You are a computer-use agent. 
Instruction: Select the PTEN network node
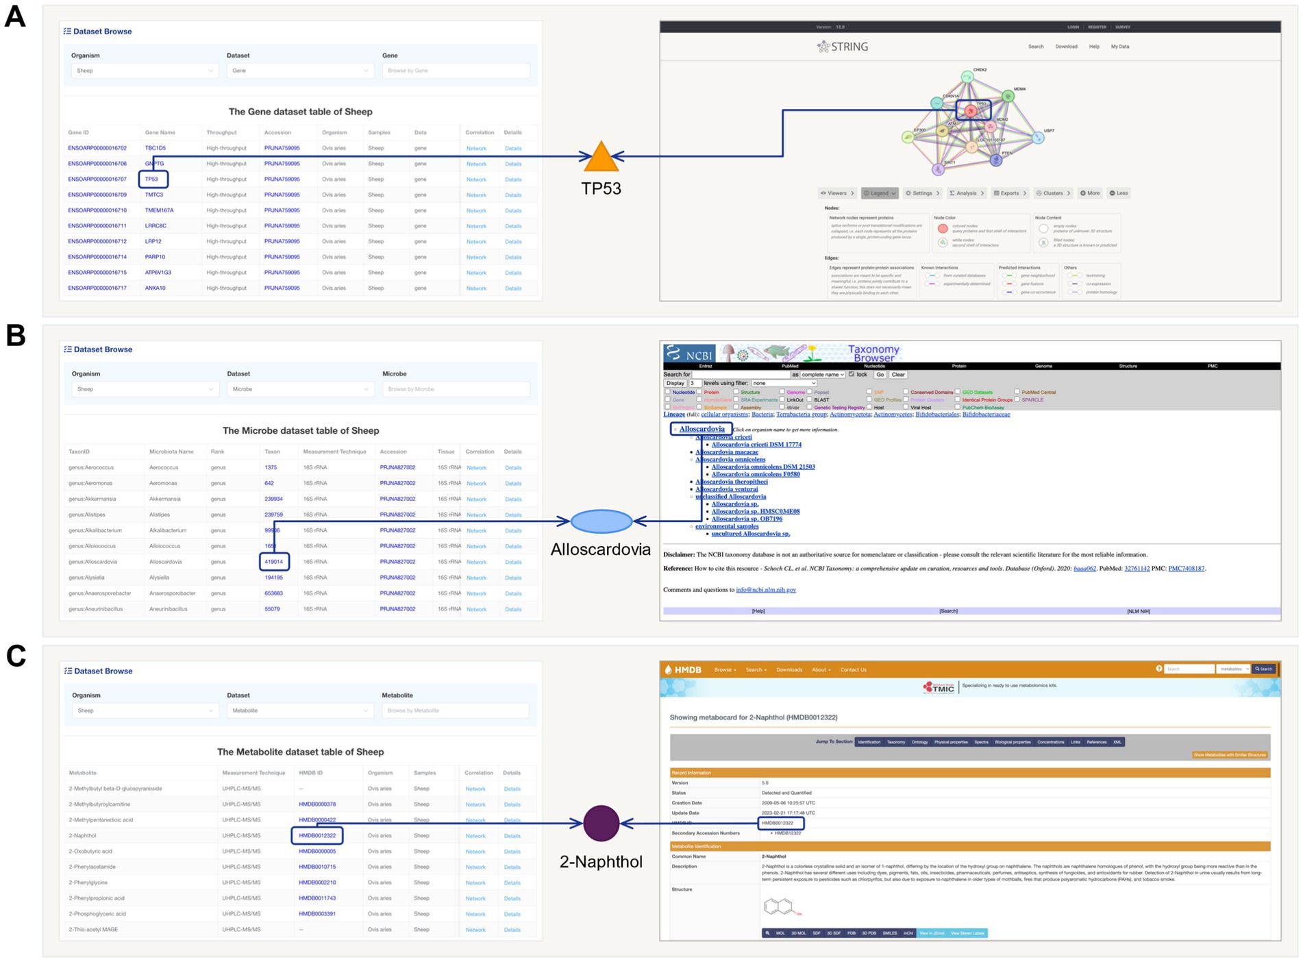pyautogui.click(x=996, y=160)
